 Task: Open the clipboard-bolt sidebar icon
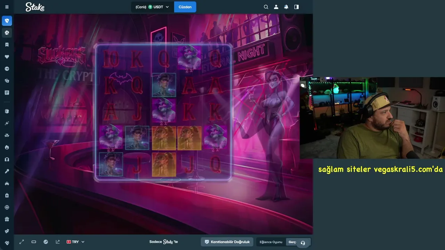pos(7,195)
